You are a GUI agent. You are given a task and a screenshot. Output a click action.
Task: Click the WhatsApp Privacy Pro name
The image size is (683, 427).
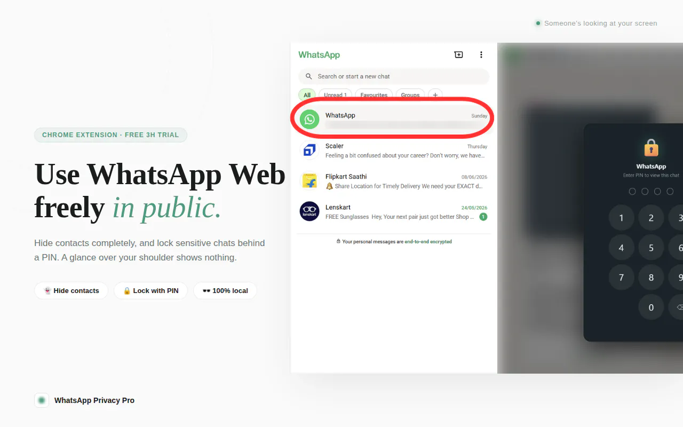[x=94, y=400]
